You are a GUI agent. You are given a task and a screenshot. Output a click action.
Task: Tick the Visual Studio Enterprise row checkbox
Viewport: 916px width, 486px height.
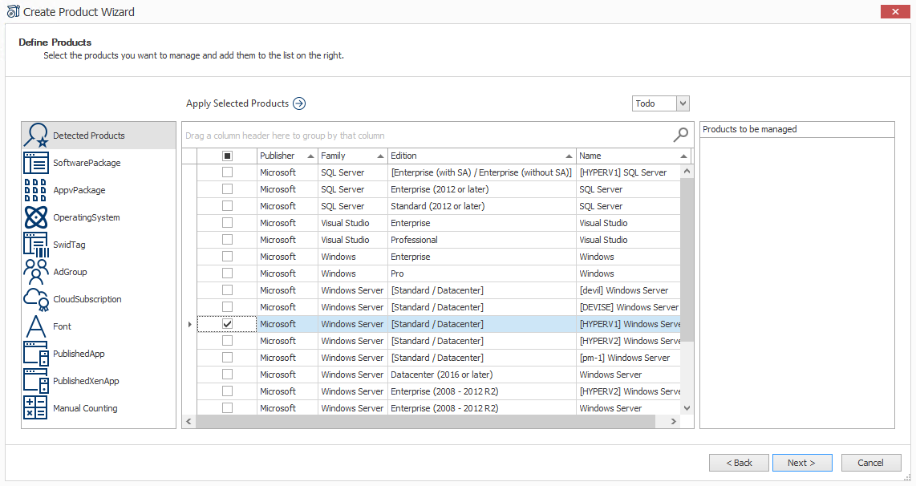pos(227,223)
